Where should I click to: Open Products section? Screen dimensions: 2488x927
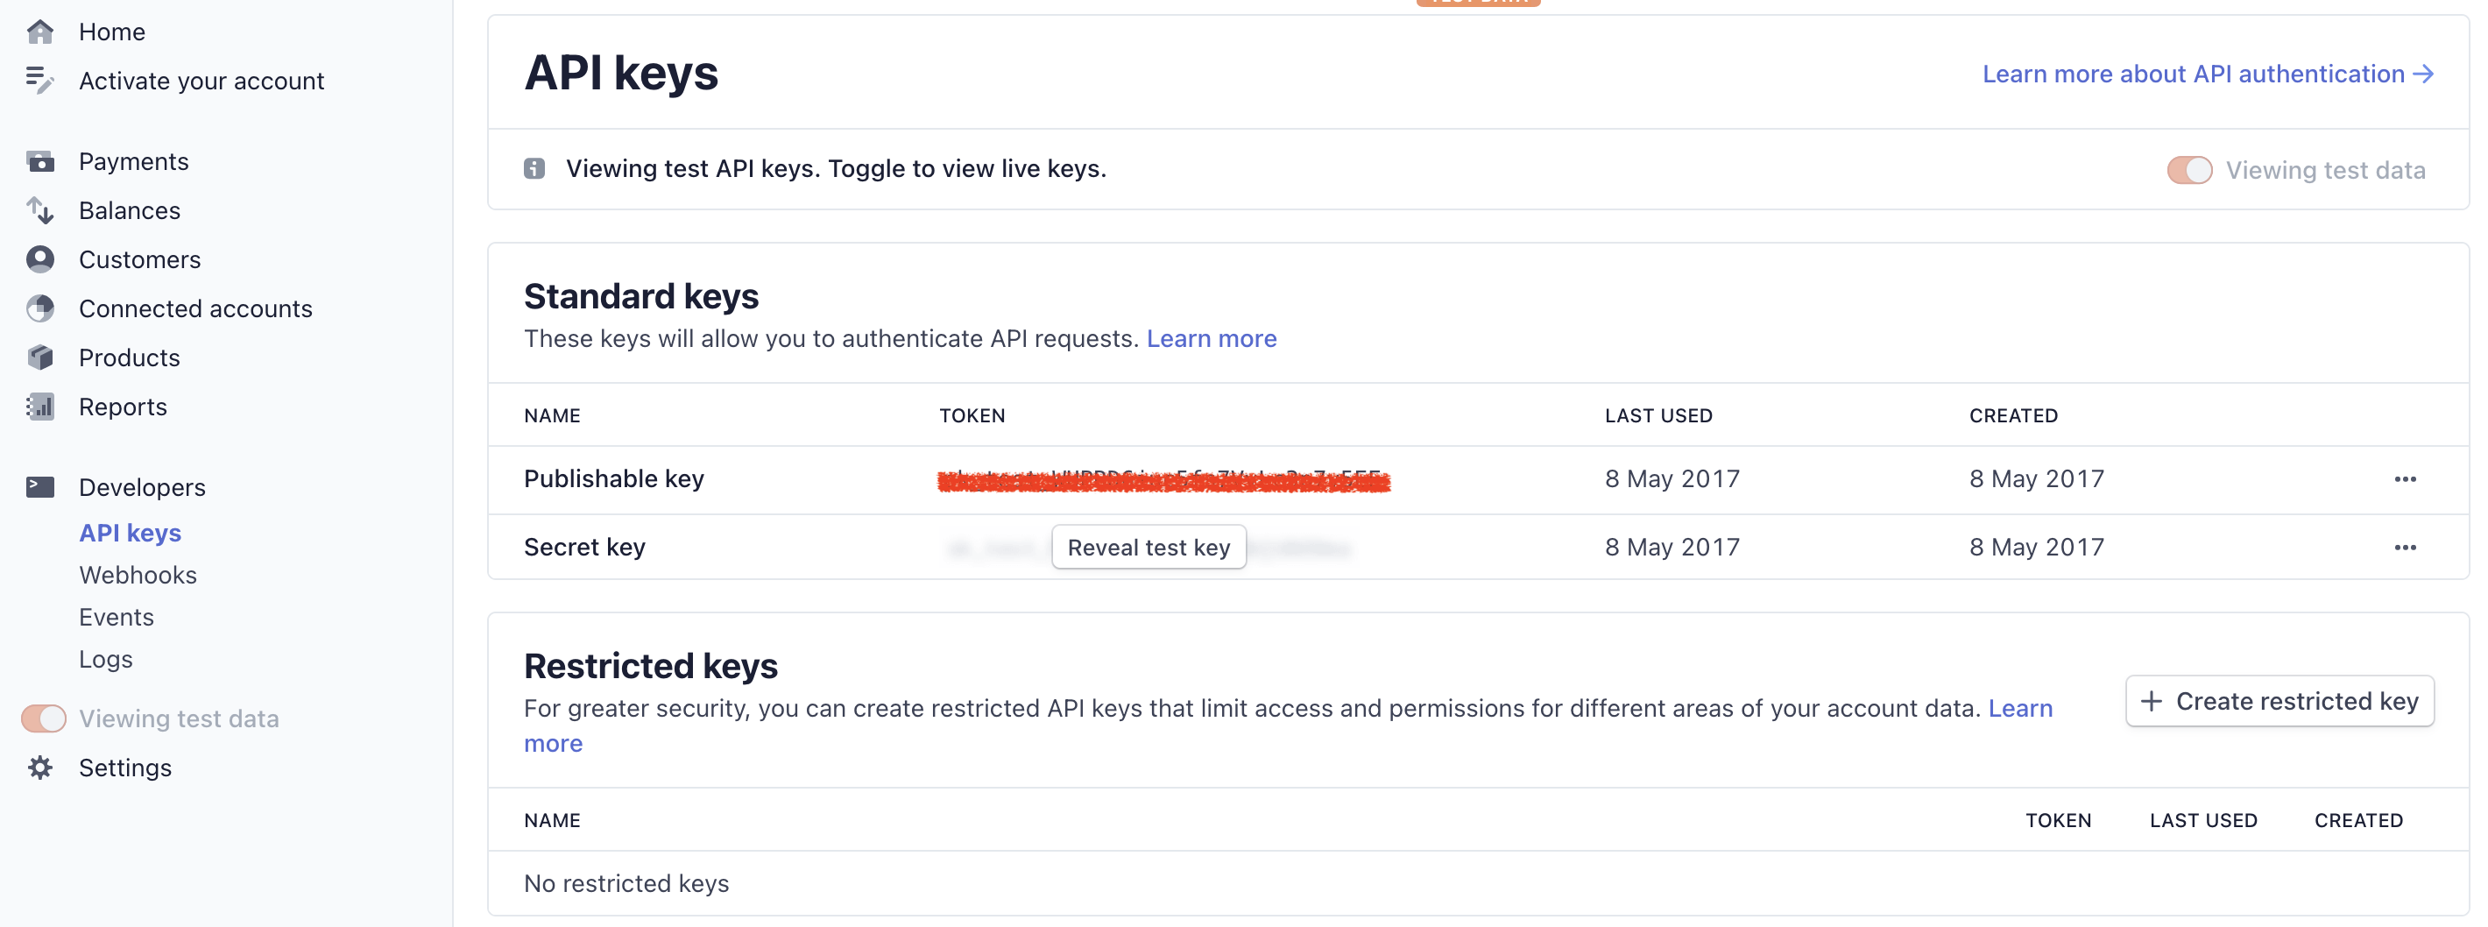[x=130, y=358]
